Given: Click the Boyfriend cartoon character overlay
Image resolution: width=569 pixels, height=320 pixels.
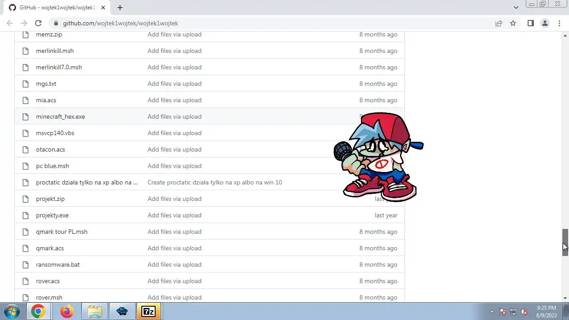Looking at the screenshot, I should (378, 156).
